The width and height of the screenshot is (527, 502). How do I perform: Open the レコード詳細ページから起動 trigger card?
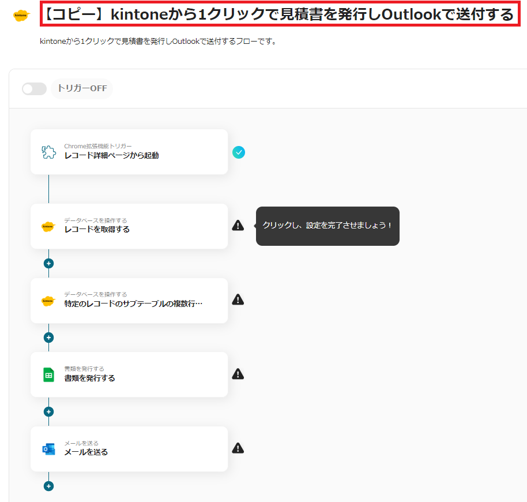tap(129, 152)
